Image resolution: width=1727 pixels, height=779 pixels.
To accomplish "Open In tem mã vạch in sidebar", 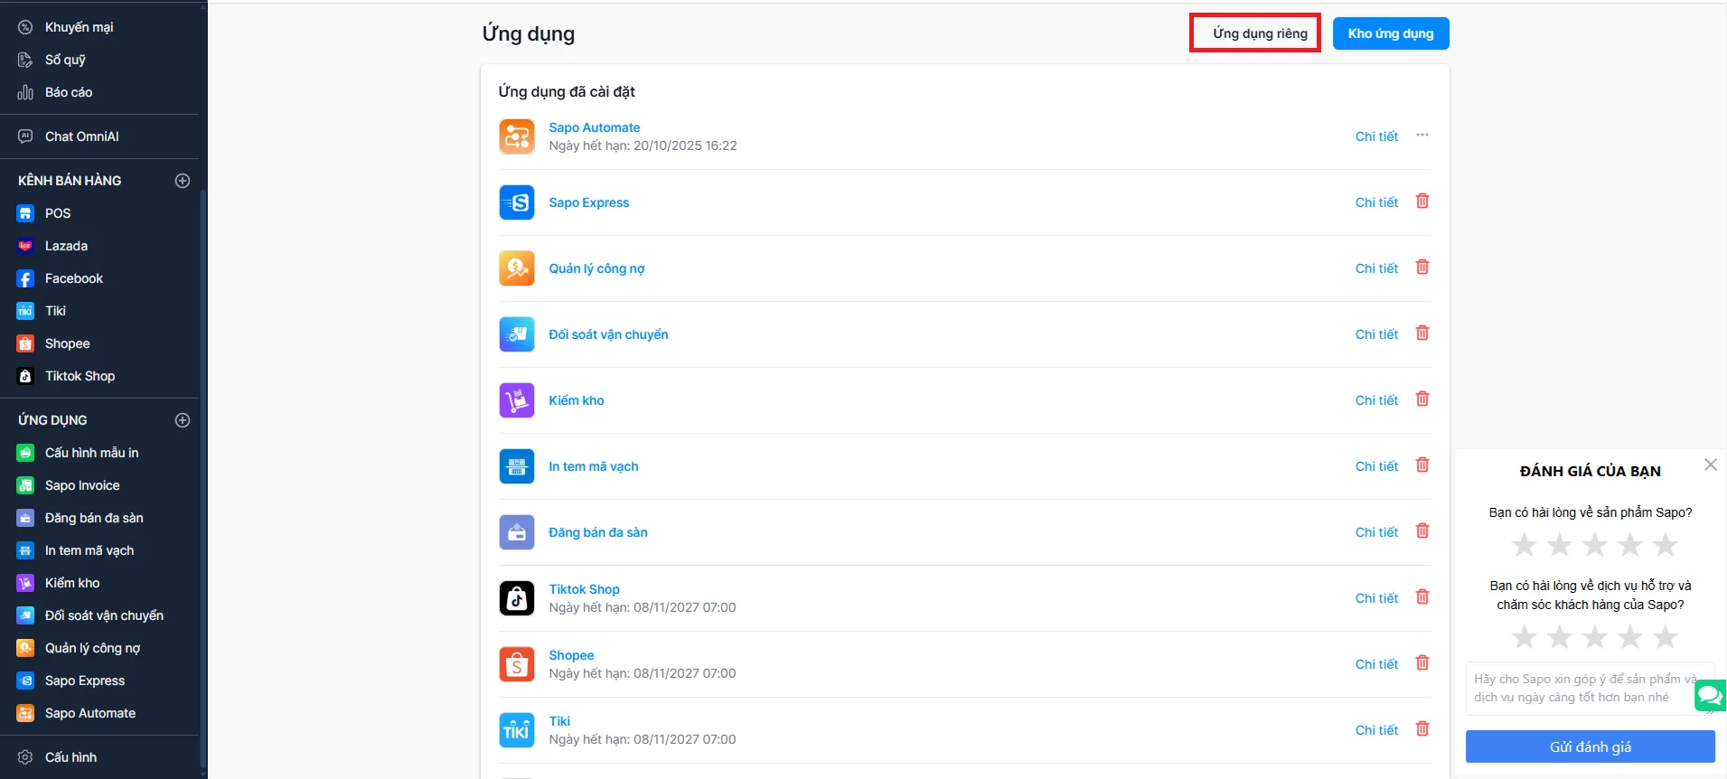I will tap(89, 550).
